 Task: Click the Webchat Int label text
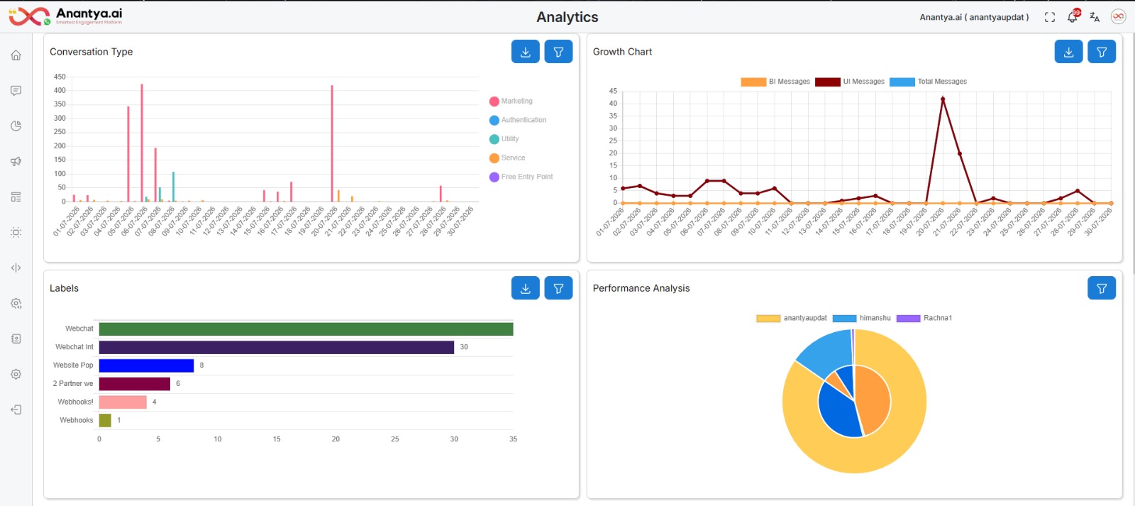[74, 347]
